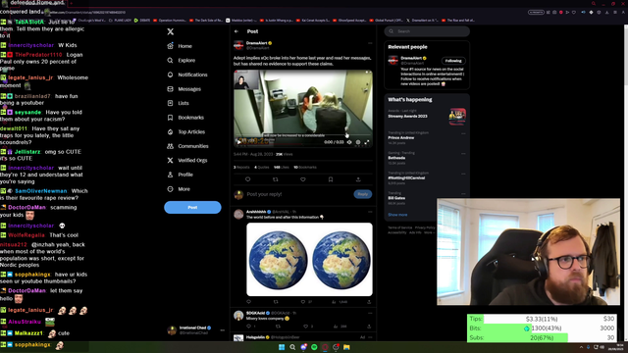Repost the DramaAlert post

(x=275, y=179)
